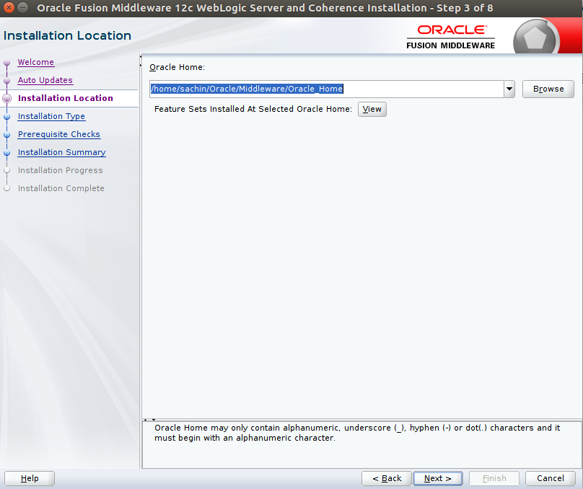
Task: Click the Installation Location step bullet icon
Action: (x=6, y=99)
